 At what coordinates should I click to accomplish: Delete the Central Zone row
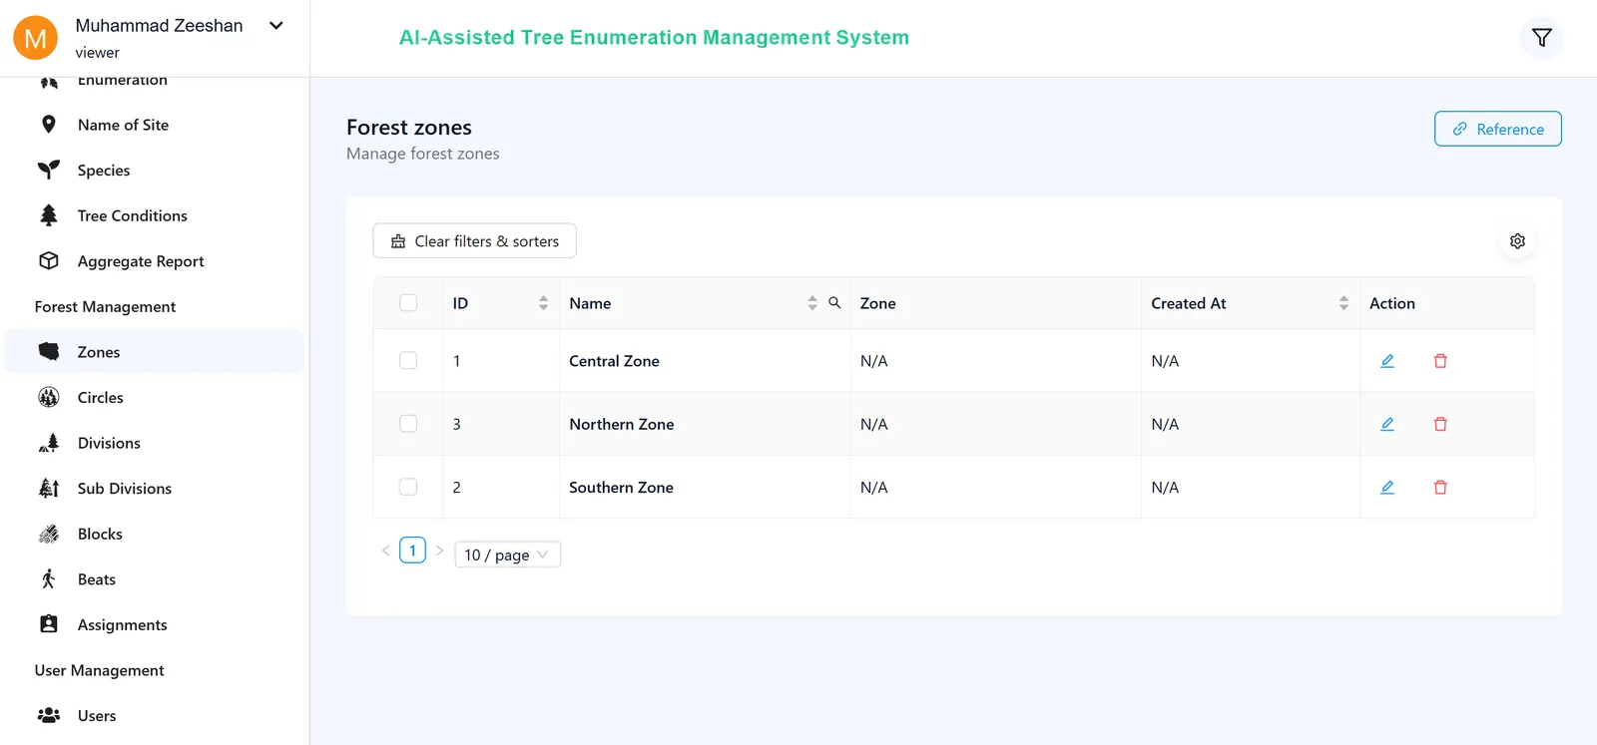click(1440, 361)
